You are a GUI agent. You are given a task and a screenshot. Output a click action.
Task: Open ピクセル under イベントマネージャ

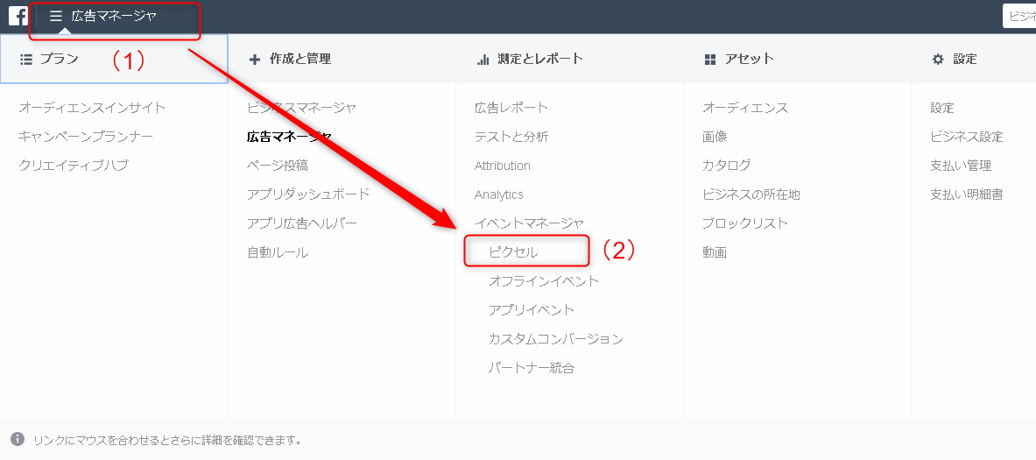pyautogui.click(x=513, y=251)
